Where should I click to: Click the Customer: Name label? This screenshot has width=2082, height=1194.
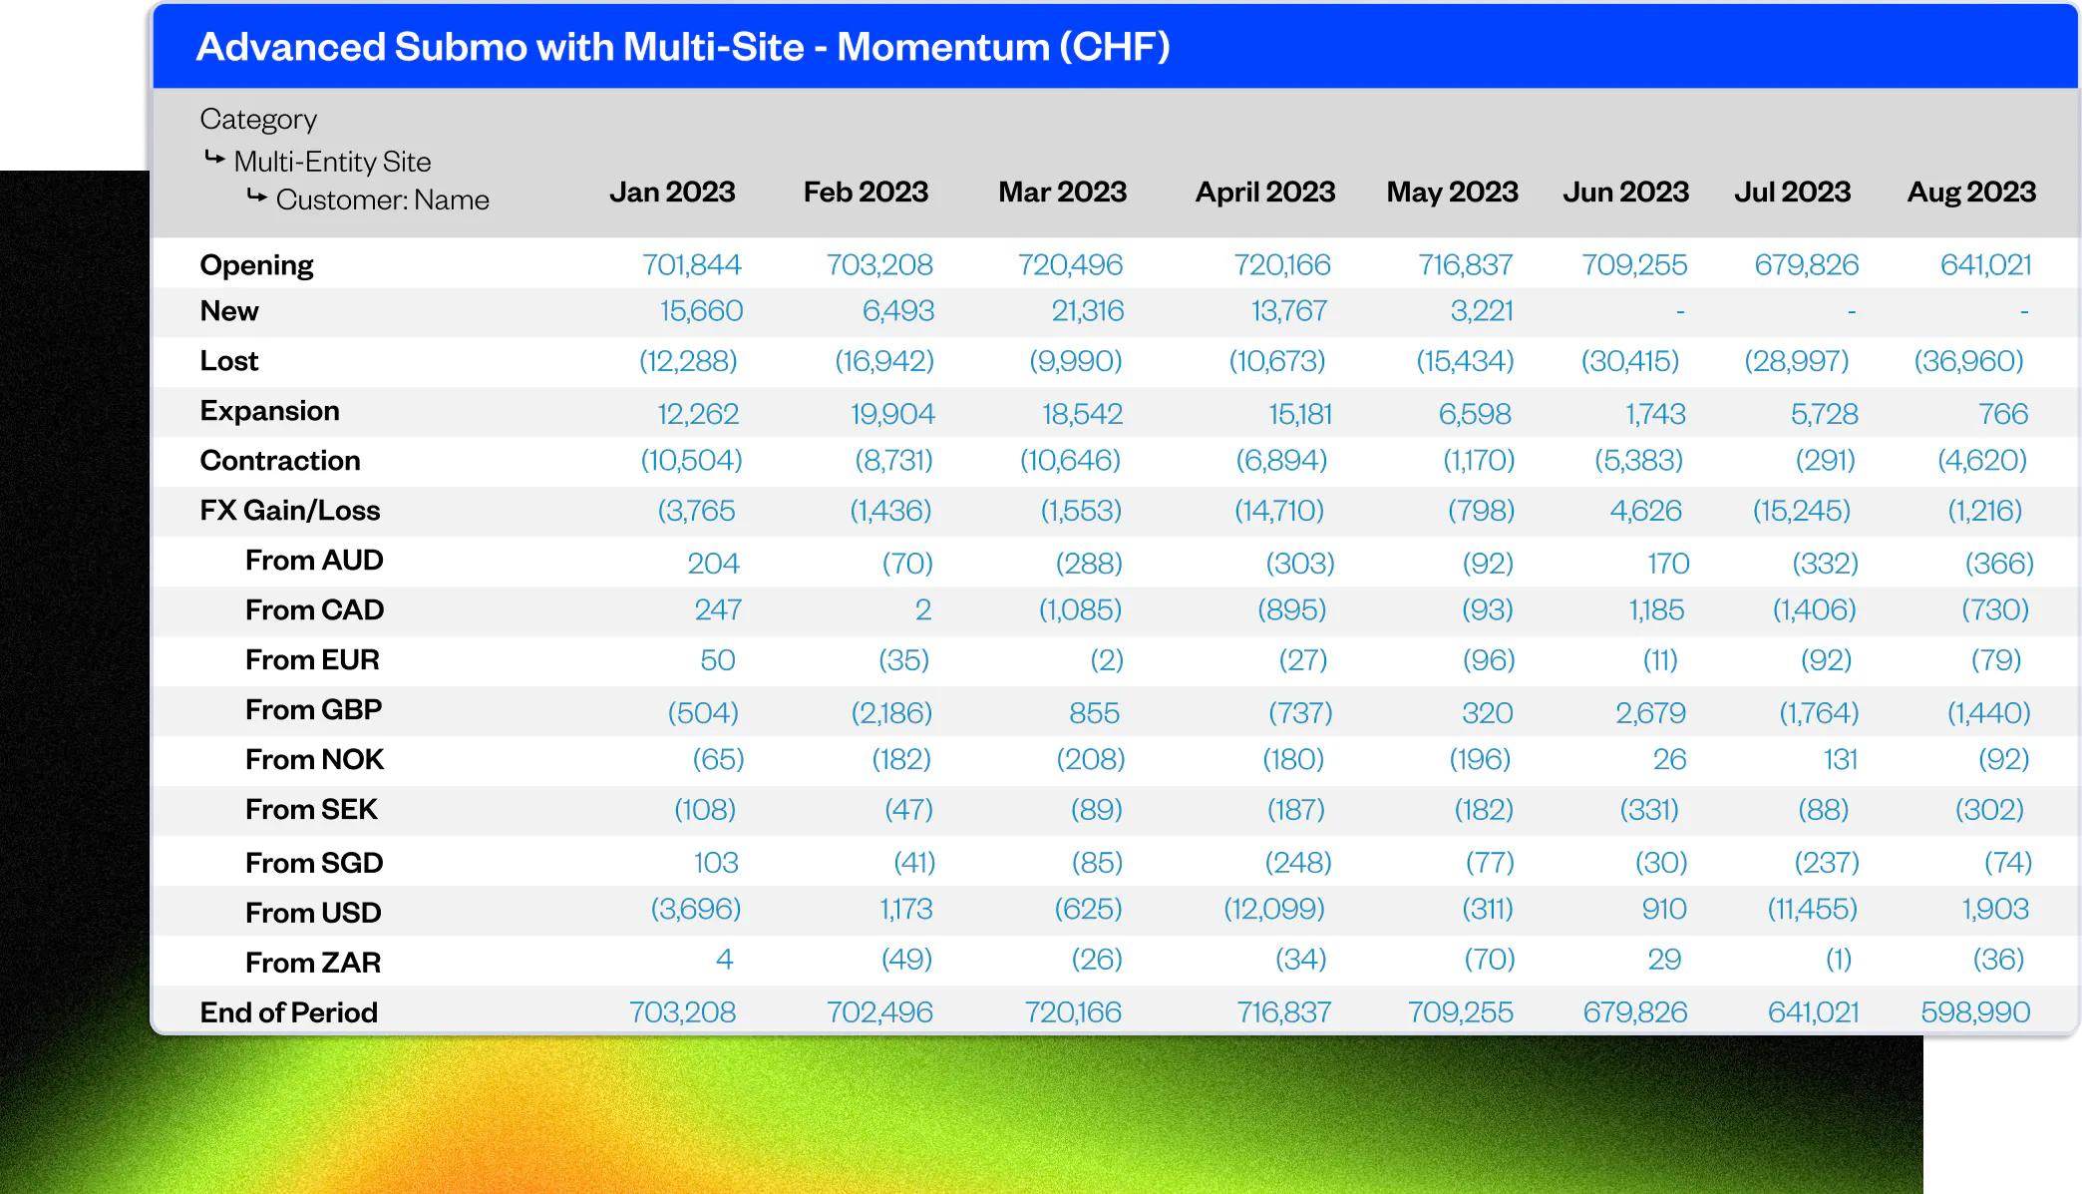coord(383,199)
